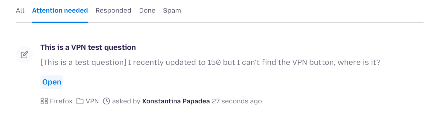Click the 'asked by' text
428x122 pixels.
point(126,101)
